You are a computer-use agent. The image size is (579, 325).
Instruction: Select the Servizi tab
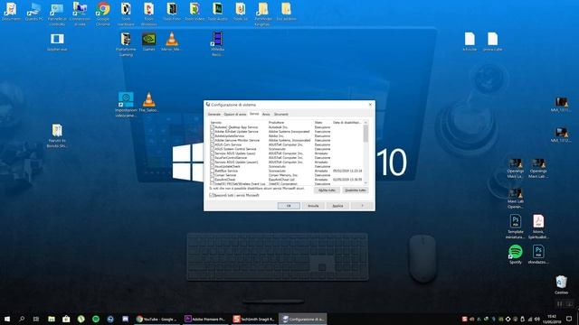point(254,114)
